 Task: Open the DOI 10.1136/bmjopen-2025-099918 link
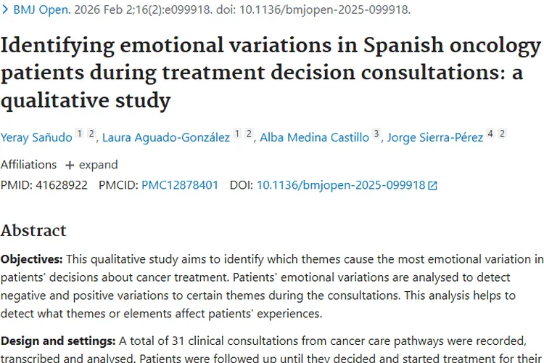coord(340,185)
